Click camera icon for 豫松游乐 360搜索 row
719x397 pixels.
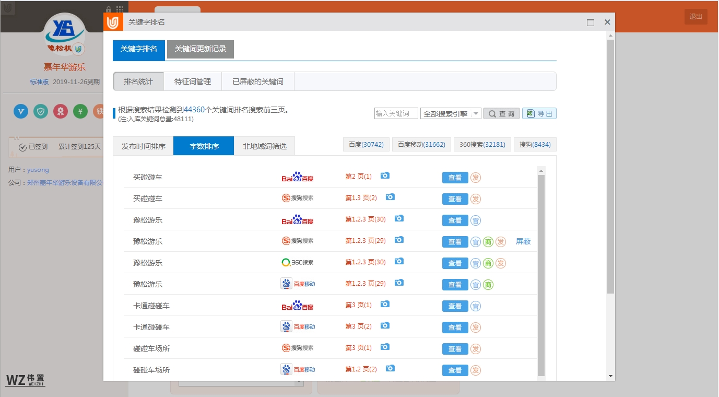[399, 261]
